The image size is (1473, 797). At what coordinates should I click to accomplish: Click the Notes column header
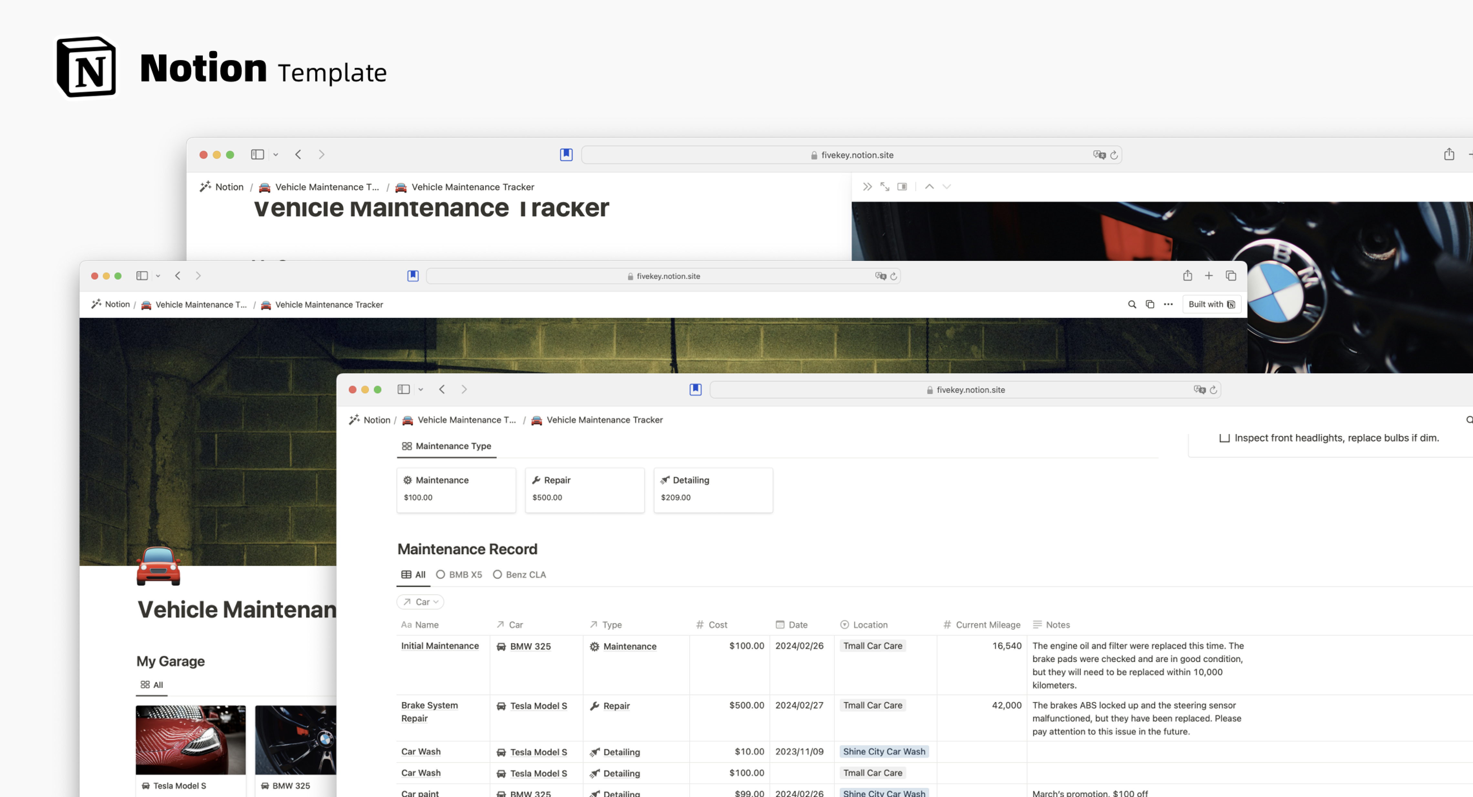[1051, 625]
